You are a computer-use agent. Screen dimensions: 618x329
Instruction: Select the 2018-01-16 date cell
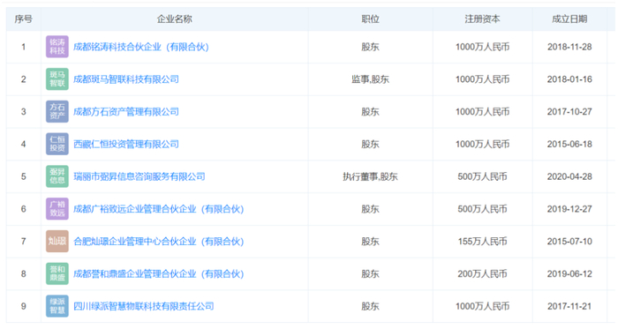[x=569, y=79]
